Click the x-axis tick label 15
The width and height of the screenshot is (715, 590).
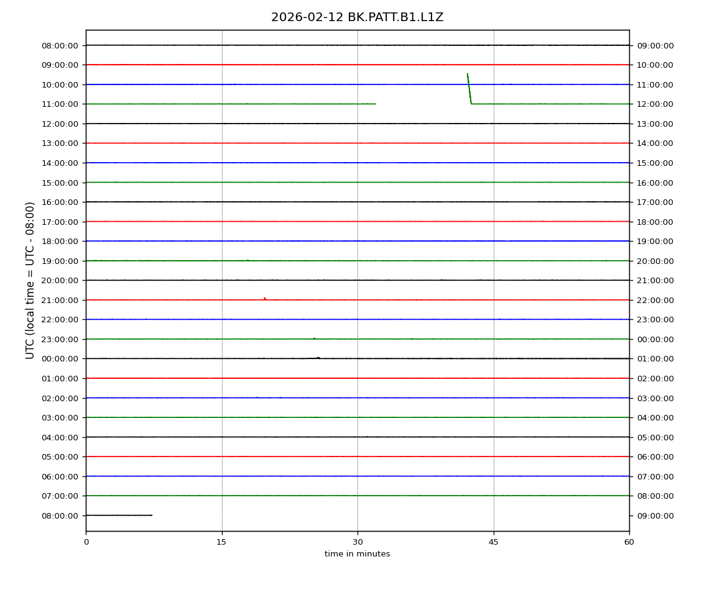tap(221, 542)
